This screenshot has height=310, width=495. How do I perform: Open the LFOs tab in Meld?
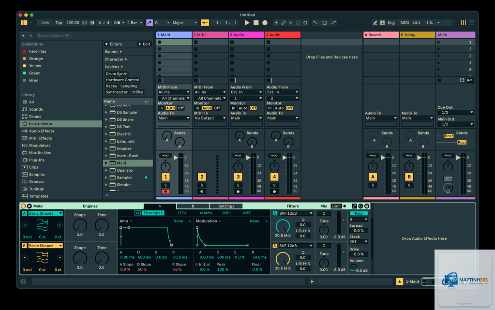(182, 213)
